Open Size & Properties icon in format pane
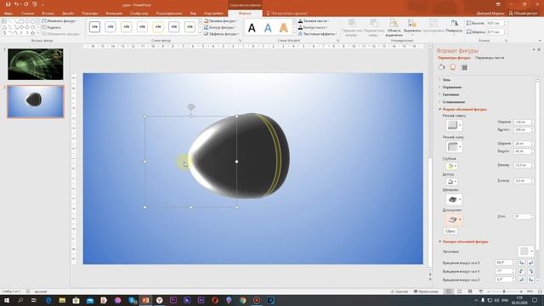This screenshot has width=544, height=306. pyautogui.click(x=464, y=67)
